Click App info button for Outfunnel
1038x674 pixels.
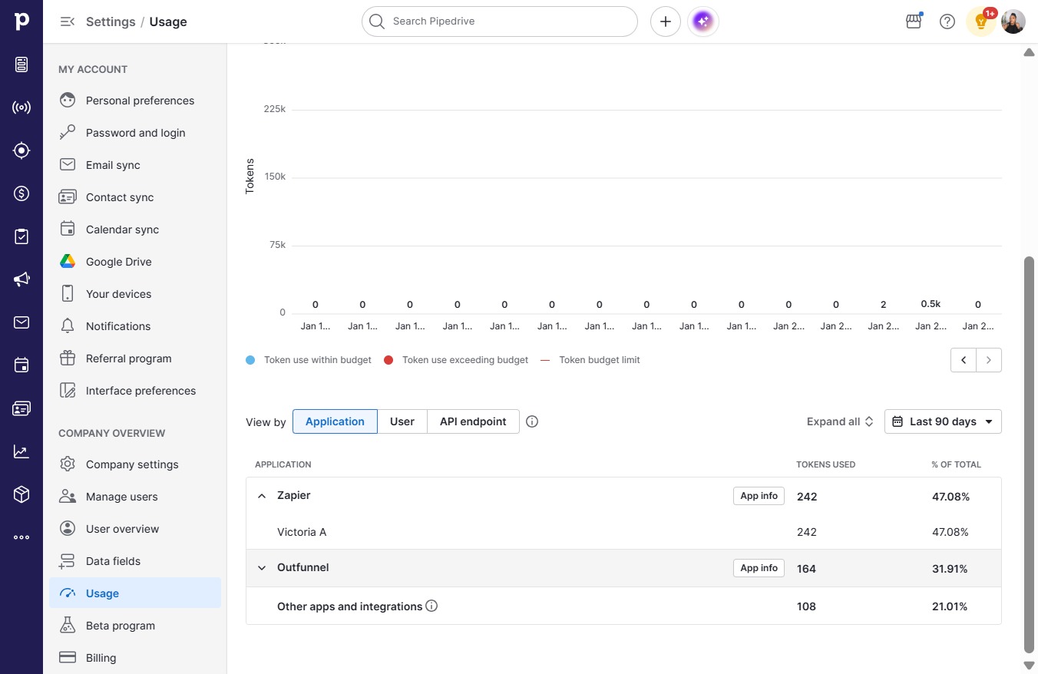tap(759, 568)
